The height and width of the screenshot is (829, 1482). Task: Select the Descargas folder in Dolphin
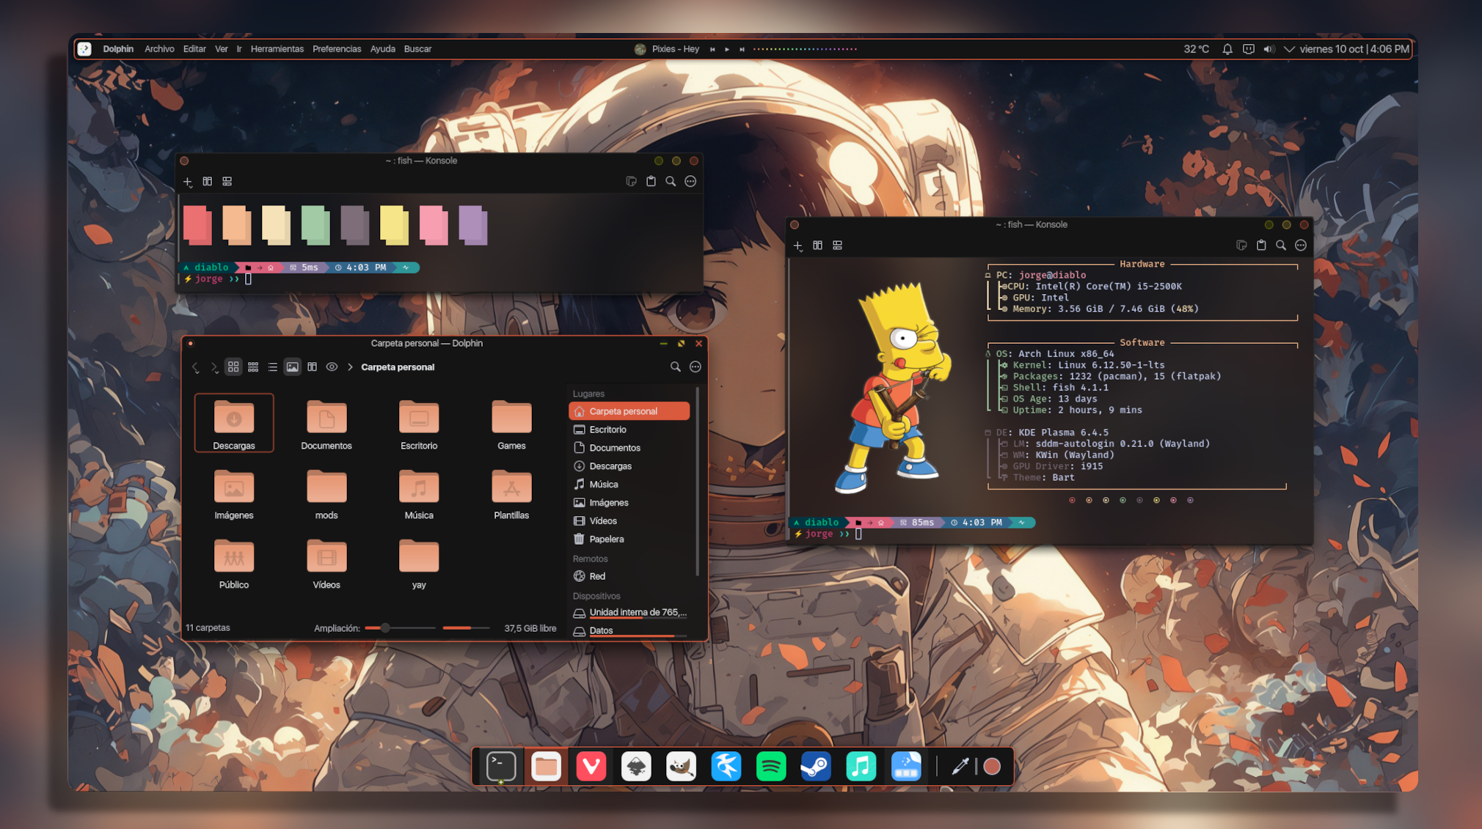(x=234, y=423)
